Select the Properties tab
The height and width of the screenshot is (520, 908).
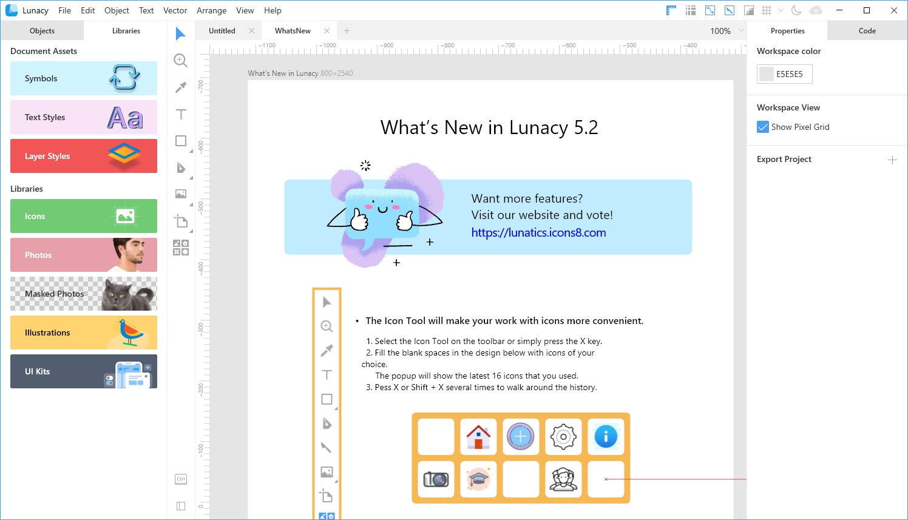tap(787, 31)
